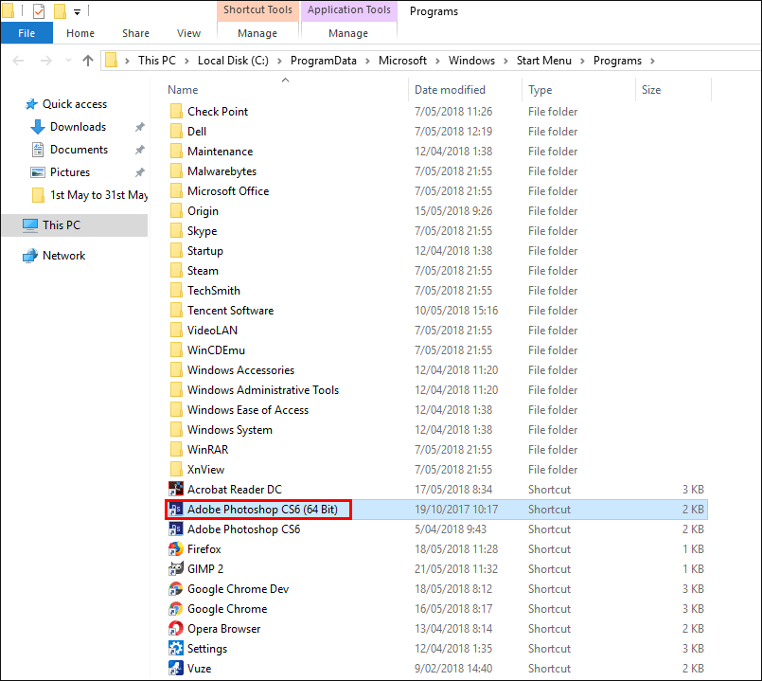This screenshot has height=681, width=762.
Task: Click the Documents icon in sidebar
Action: (x=38, y=150)
